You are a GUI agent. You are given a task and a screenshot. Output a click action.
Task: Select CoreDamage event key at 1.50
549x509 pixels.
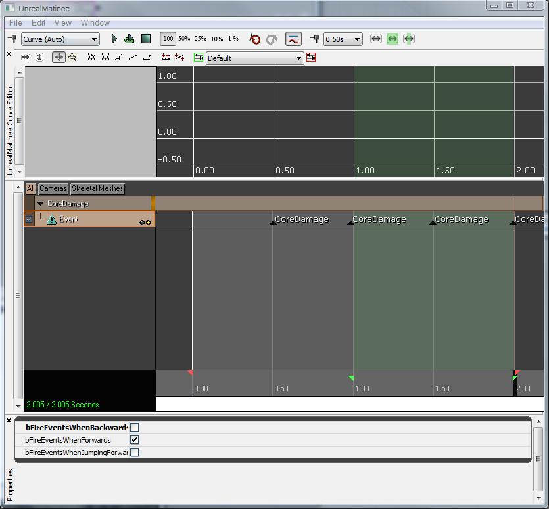click(433, 223)
